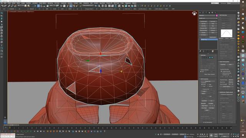Image resolution: width=246 pixels, height=138 pixels.
Task: Click the Redo arrow in the main toolbar
Action: [x=5, y=6]
